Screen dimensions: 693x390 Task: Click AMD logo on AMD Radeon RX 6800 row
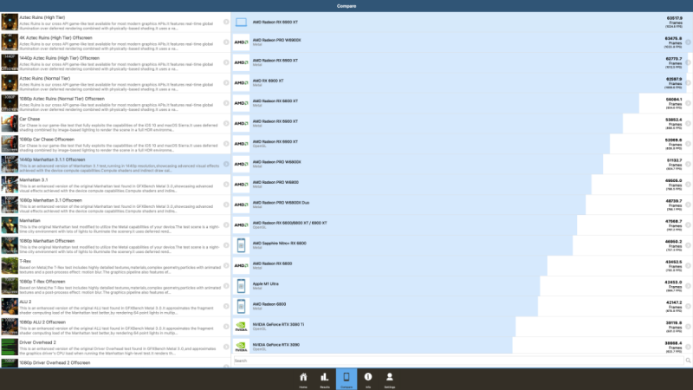coord(241,266)
